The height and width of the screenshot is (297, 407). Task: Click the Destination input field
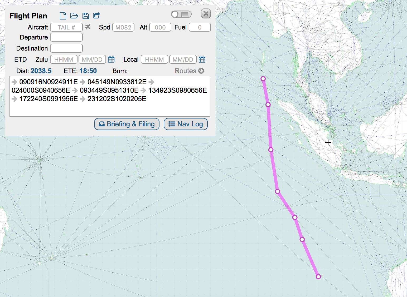pyautogui.click(x=66, y=48)
